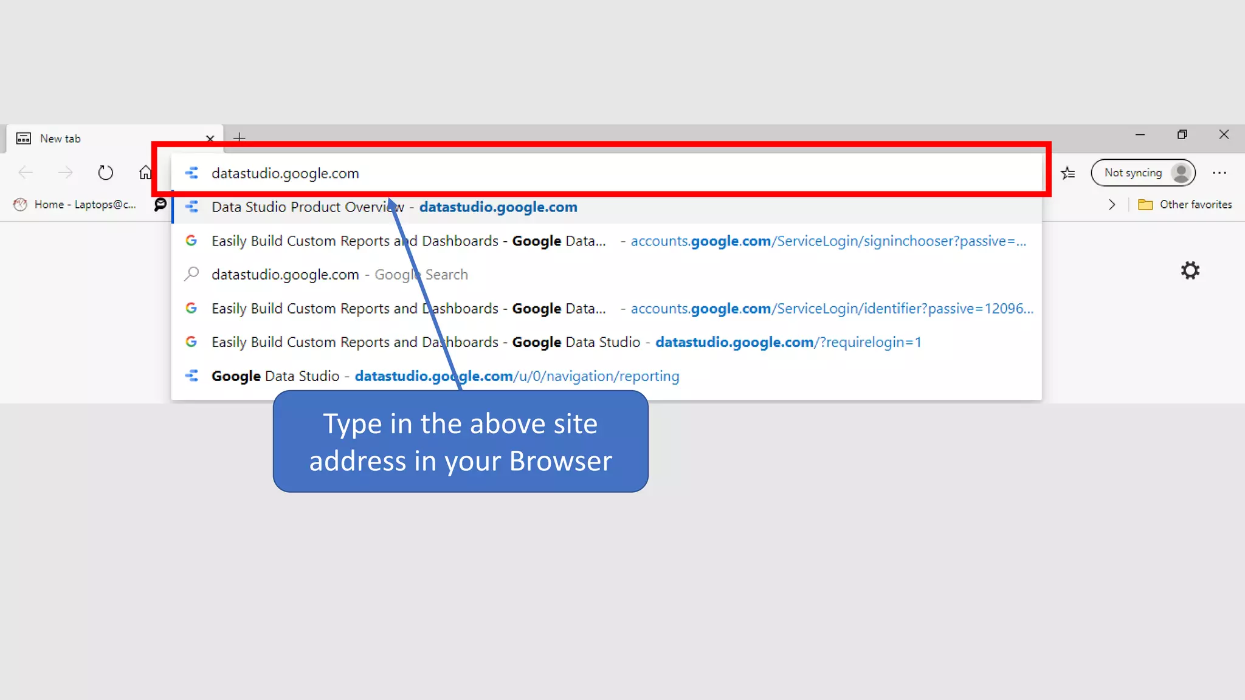Click the Not syncing profile button
This screenshot has width=1245, height=700.
point(1143,173)
